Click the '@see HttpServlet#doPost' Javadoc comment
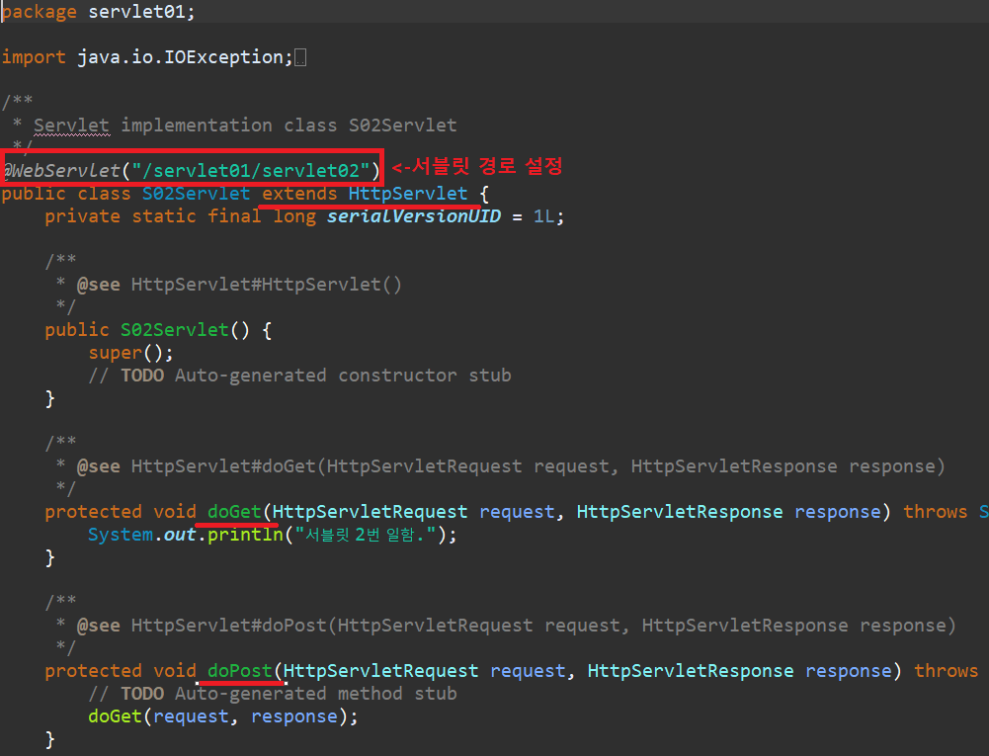The height and width of the screenshot is (756, 989). pyautogui.click(x=517, y=626)
